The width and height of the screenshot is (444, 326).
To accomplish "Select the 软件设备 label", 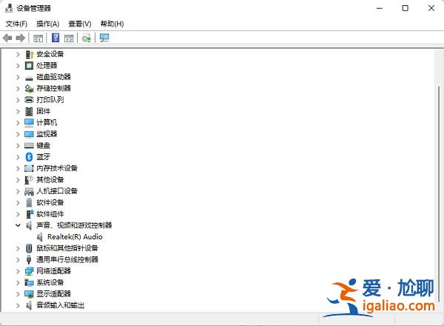I will (50, 202).
